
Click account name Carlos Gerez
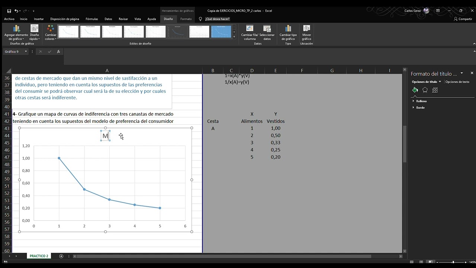coord(412,11)
